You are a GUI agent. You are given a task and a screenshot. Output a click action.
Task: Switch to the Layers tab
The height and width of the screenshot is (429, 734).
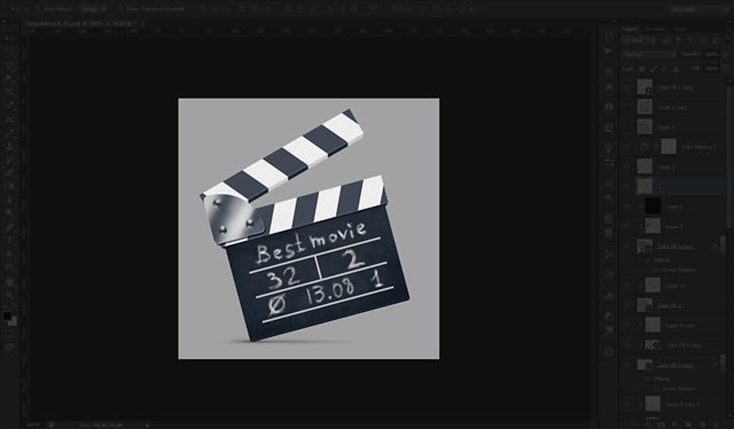coord(631,29)
